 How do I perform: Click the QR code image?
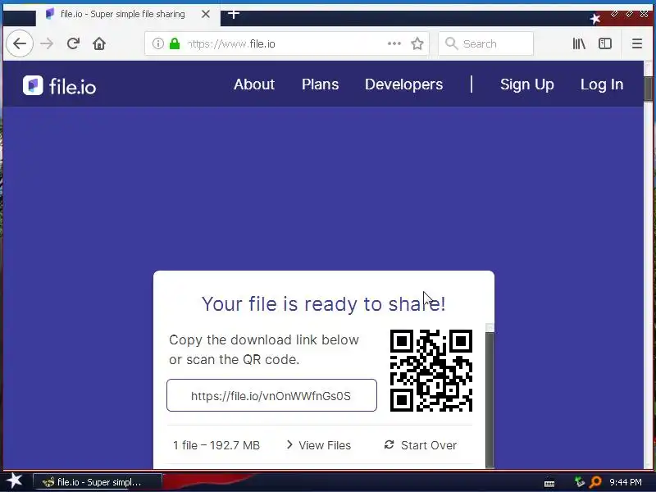coord(431,371)
